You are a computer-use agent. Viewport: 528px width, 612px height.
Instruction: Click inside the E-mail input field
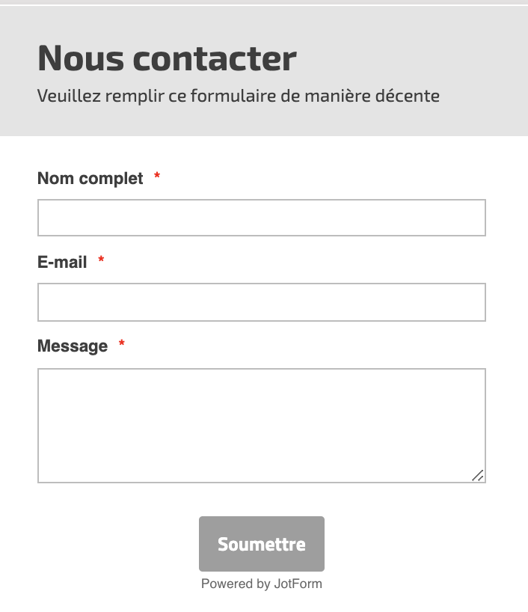click(x=261, y=302)
